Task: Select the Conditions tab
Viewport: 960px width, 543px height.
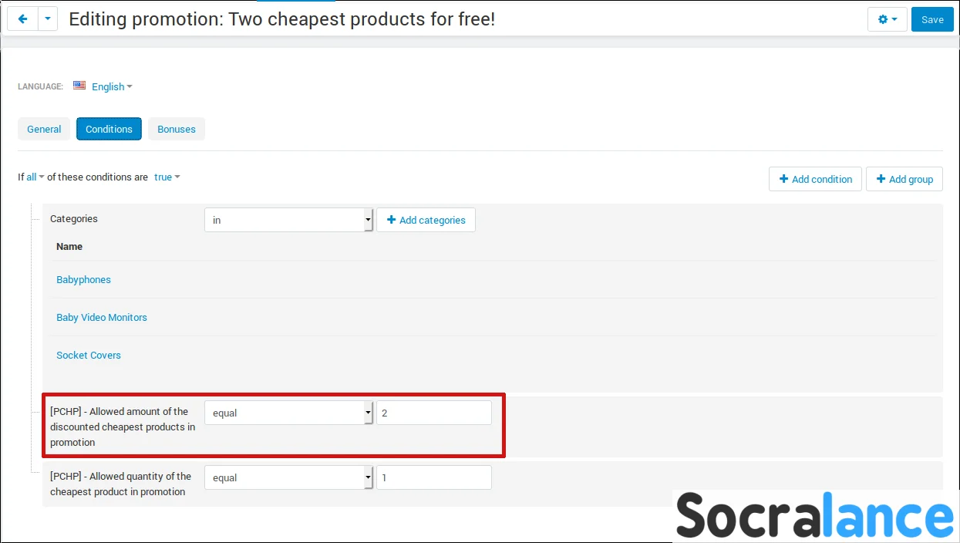Action: (x=109, y=129)
